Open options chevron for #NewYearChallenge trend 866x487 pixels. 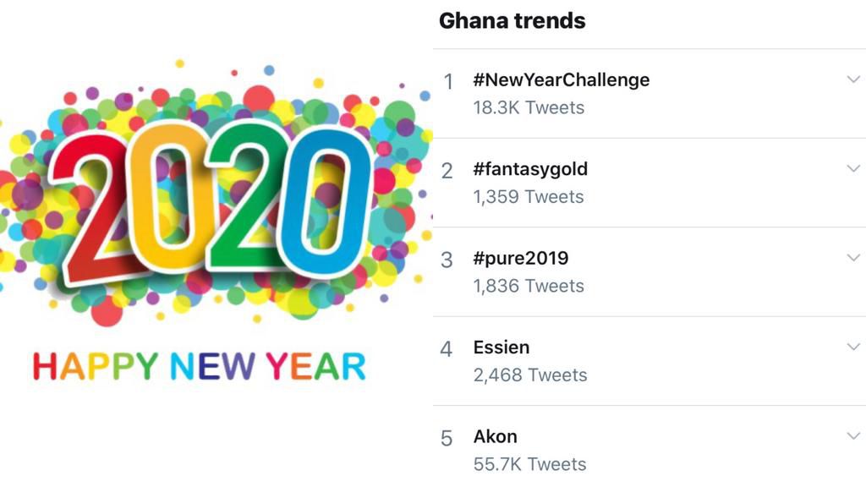(x=853, y=79)
